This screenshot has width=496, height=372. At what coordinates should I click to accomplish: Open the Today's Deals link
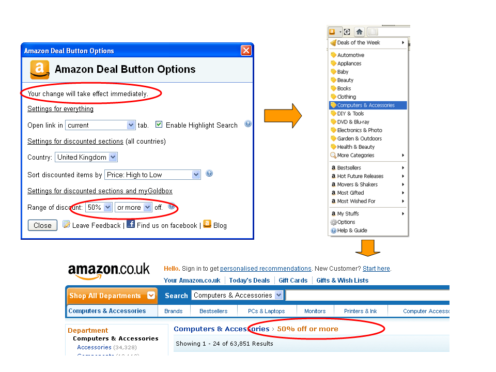[250, 281]
